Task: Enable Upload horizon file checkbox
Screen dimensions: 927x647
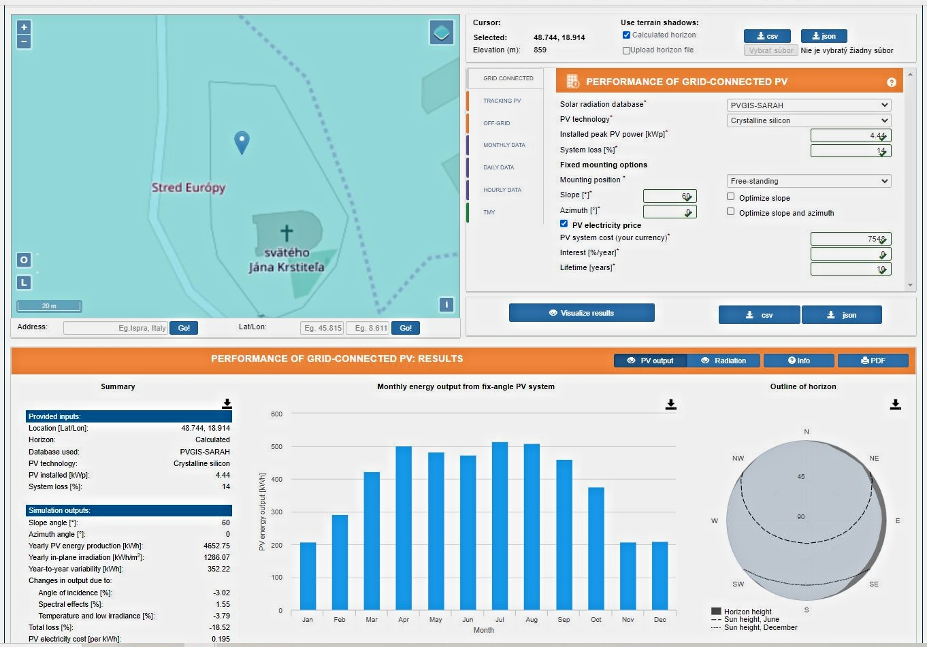Action: click(x=626, y=50)
